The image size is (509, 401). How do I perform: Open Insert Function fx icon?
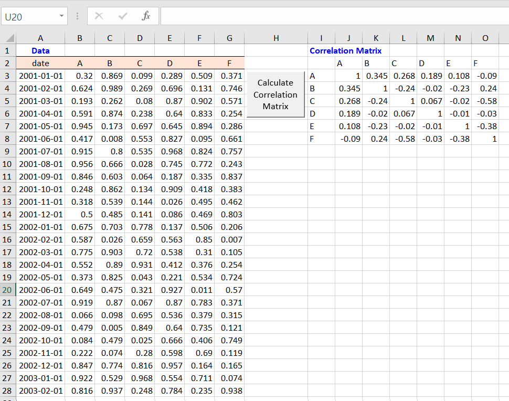coord(146,16)
